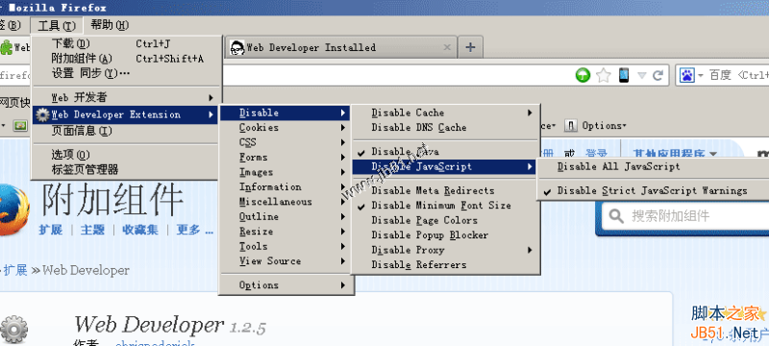This screenshot has height=346, width=769.
Task: Open the Outline submenu
Action: (285, 216)
